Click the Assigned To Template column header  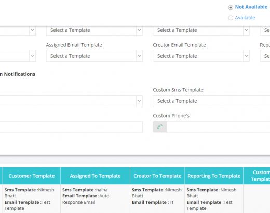click(95, 176)
